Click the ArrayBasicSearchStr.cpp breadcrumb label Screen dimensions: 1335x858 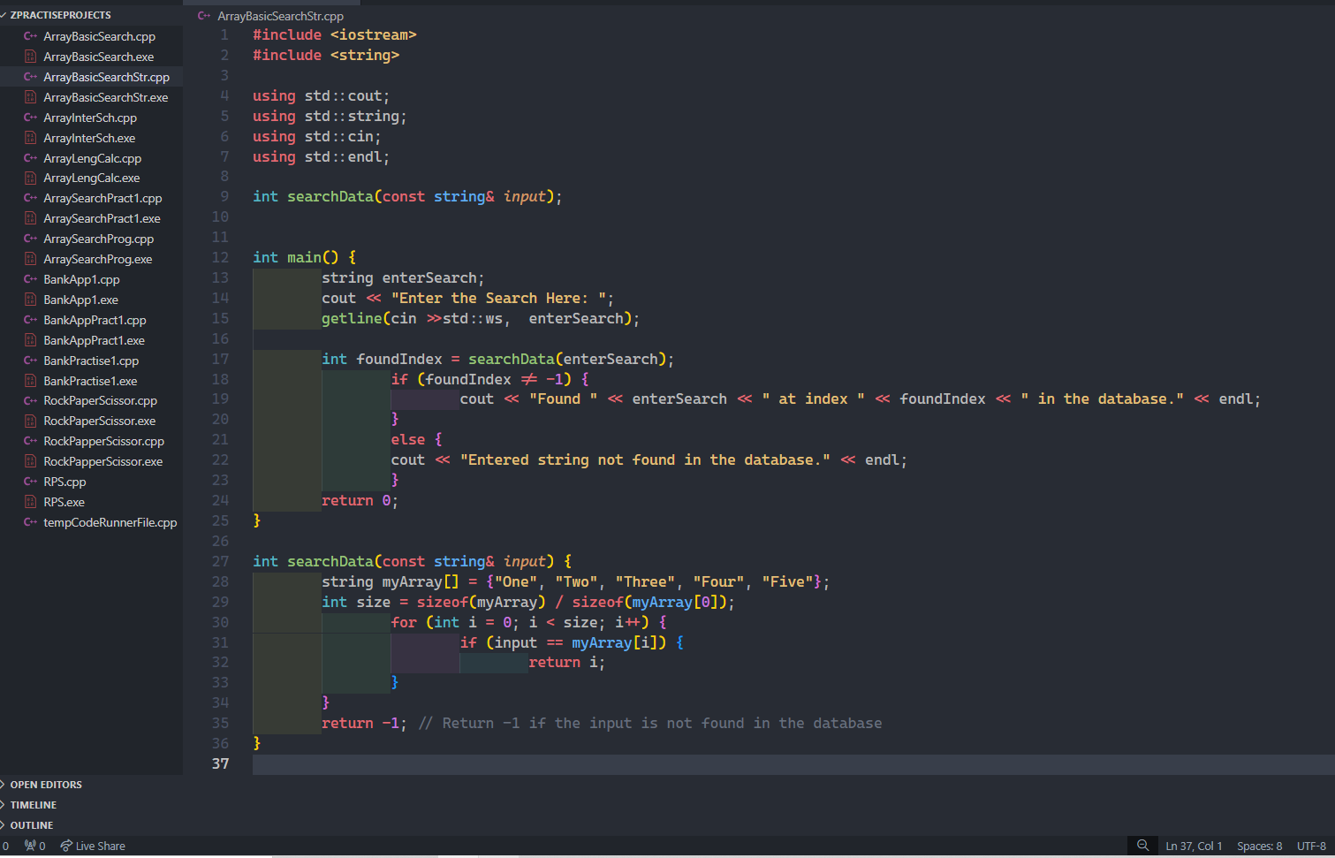click(280, 16)
